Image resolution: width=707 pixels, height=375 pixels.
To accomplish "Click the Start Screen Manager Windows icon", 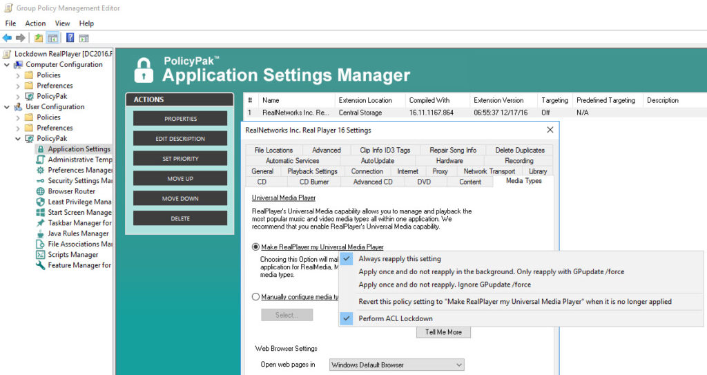I will (x=41, y=212).
